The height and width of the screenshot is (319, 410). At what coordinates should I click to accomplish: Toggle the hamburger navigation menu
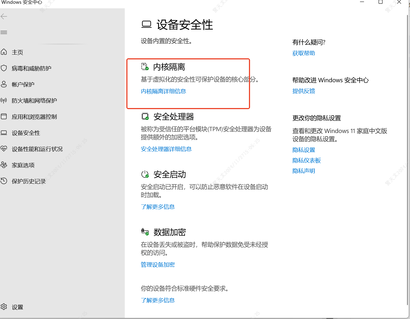[x=4, y=33]
